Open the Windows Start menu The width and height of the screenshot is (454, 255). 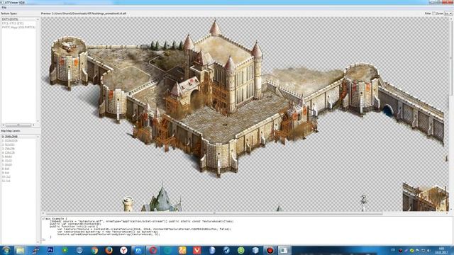(6, 250)
